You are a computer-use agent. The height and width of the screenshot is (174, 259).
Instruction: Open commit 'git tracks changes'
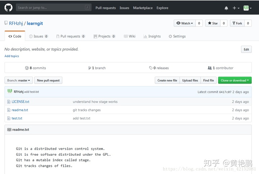[87, 110]
